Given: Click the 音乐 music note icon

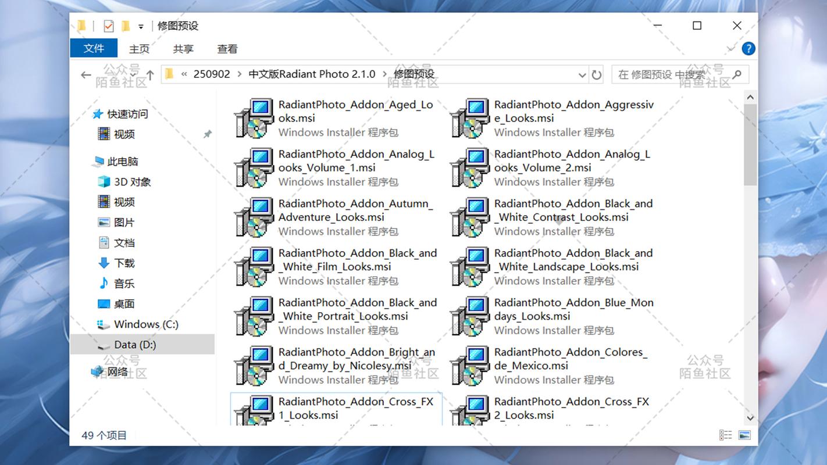Looking at the screenshot, I should tap(104, 284).
